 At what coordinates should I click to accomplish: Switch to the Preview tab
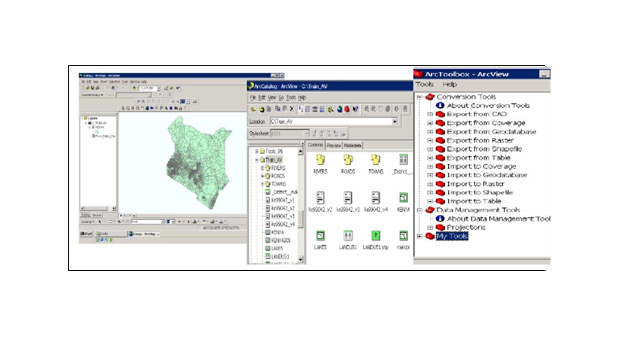click(x=334, y=145)
